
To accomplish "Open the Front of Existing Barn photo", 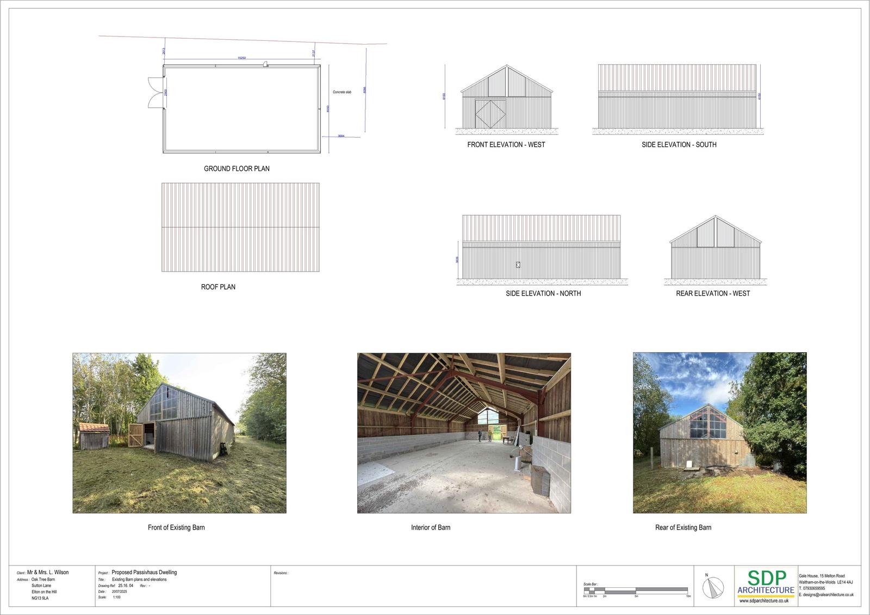I will coord(179,433).
